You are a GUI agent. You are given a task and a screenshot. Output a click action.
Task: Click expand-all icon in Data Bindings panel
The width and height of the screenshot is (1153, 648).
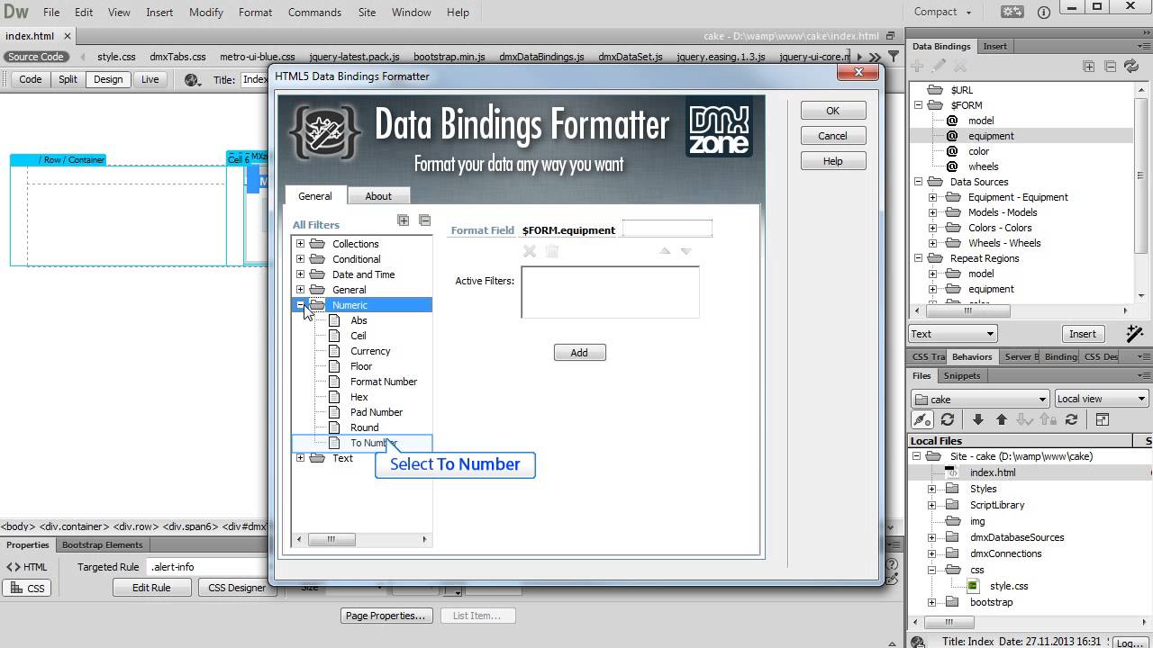coord(1089,66)
